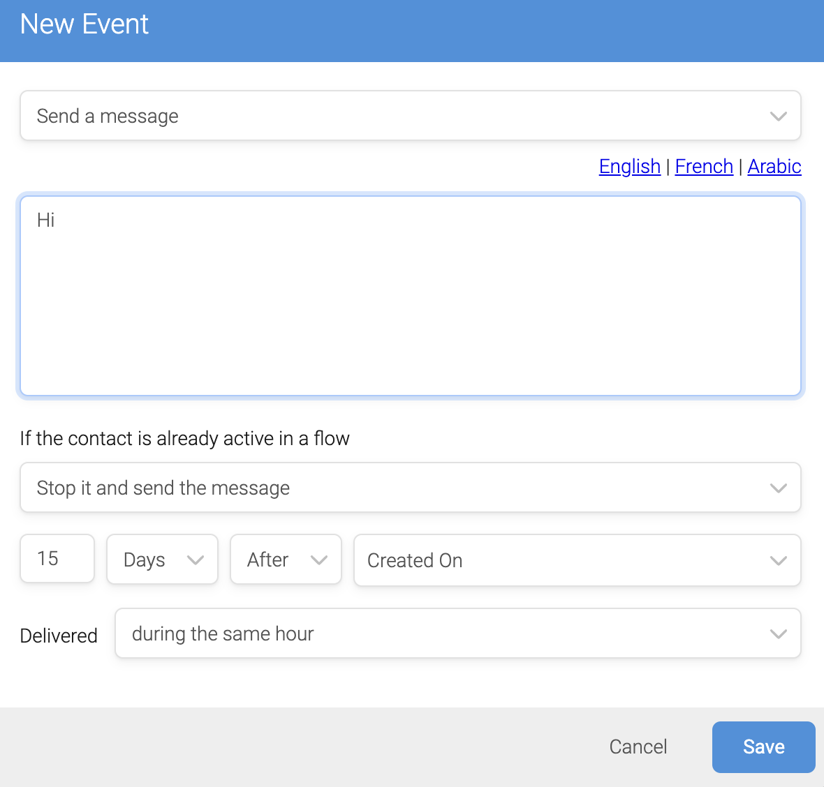Switch message language to English

click(x=630, y=167)
